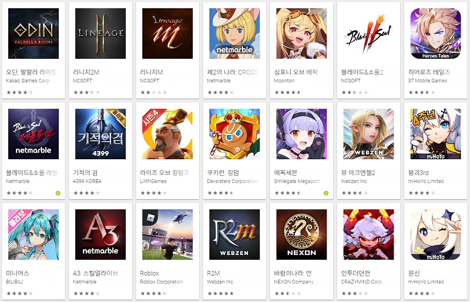The image size is (470, 302).
Task: Click the A3 netmarble game icon
Action: pos(100,234)
